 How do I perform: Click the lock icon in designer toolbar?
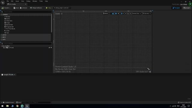coord(113,13)
